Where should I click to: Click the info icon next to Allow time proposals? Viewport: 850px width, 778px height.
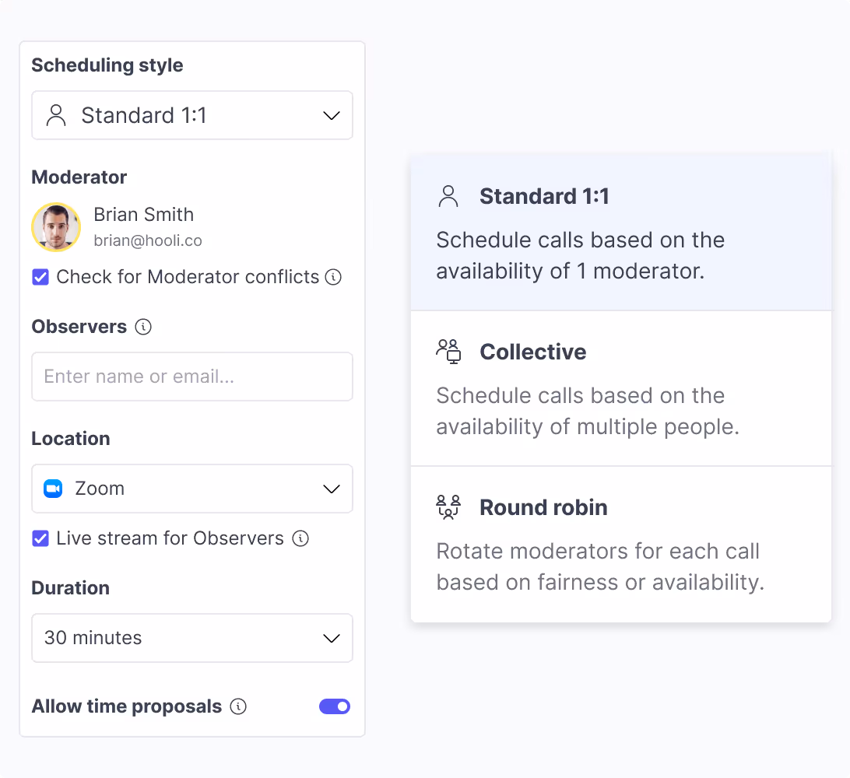click(238, 706)
